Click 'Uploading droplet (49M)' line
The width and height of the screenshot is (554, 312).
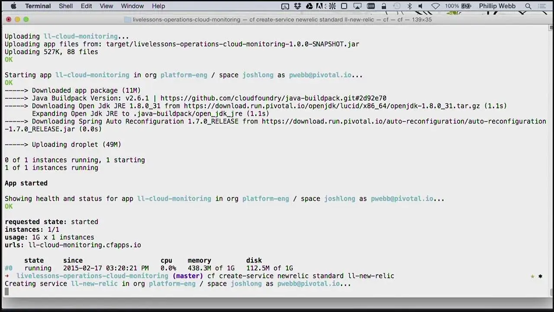63,145
